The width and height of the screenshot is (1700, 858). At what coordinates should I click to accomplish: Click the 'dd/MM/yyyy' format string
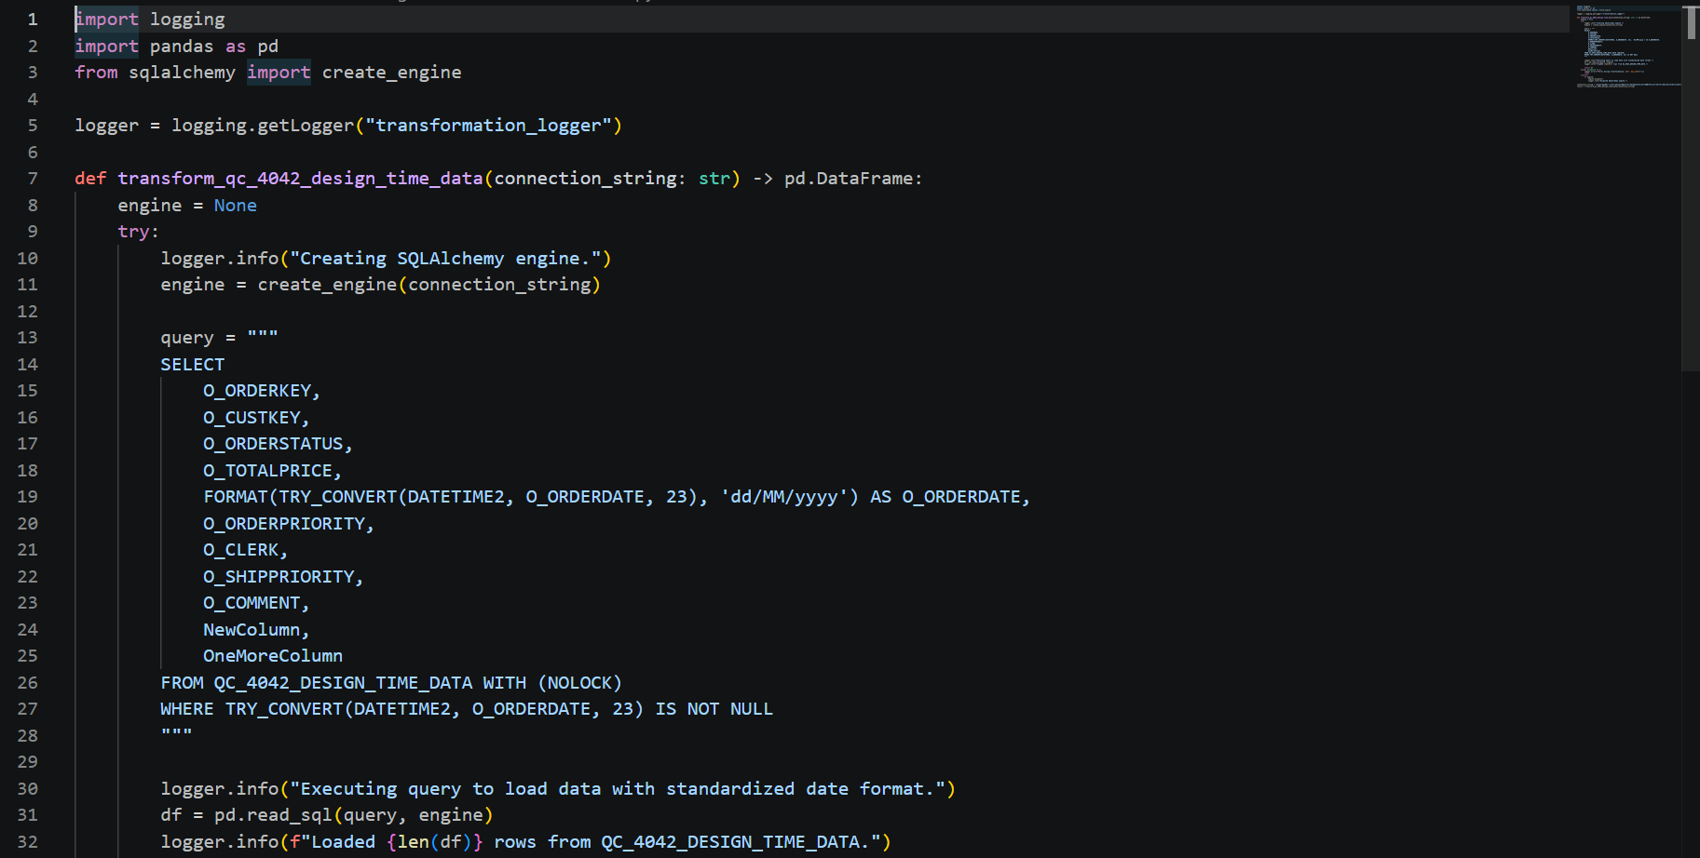tap(784, 496)
